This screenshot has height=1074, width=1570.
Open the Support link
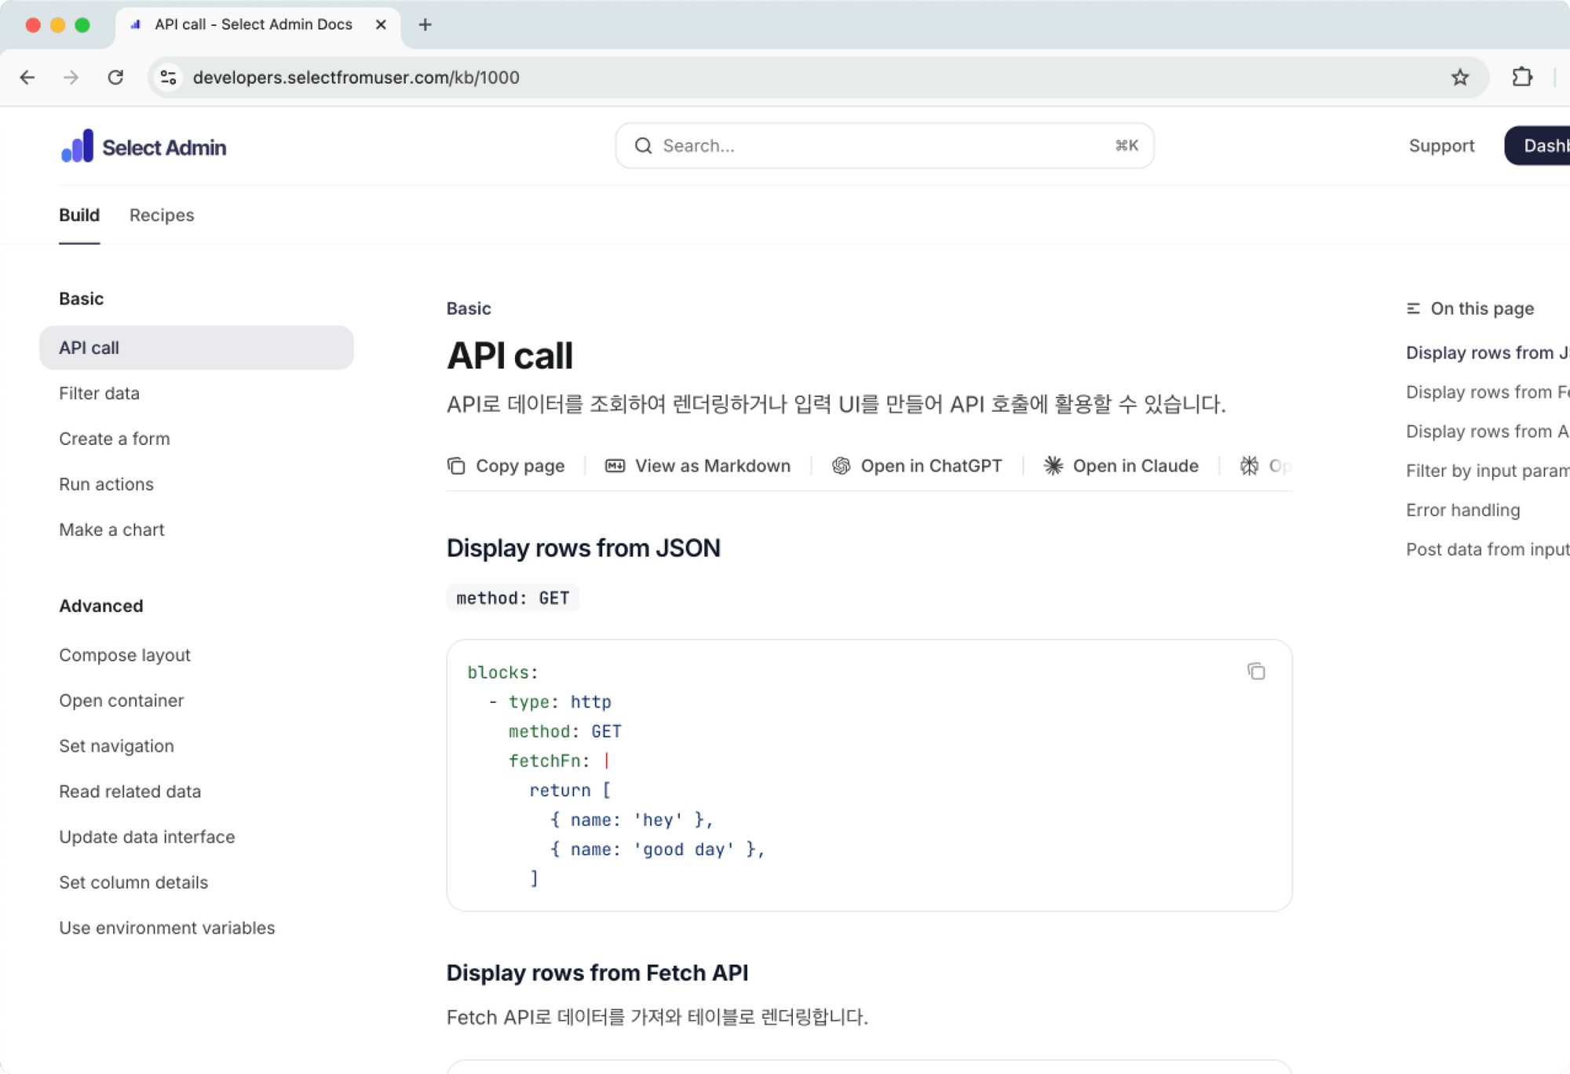click(x=1441, y=146)
